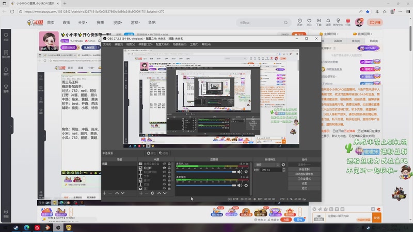Open 客服 headset icon in left sidebar
413x232 pixels.
pos(6,213)
